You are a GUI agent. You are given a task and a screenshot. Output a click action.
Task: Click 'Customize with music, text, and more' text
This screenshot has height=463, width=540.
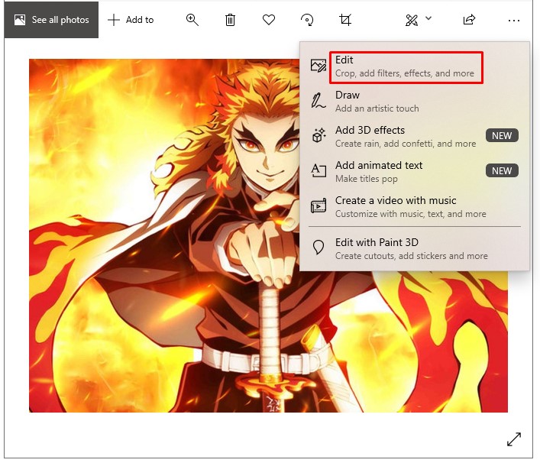(411, 214)
